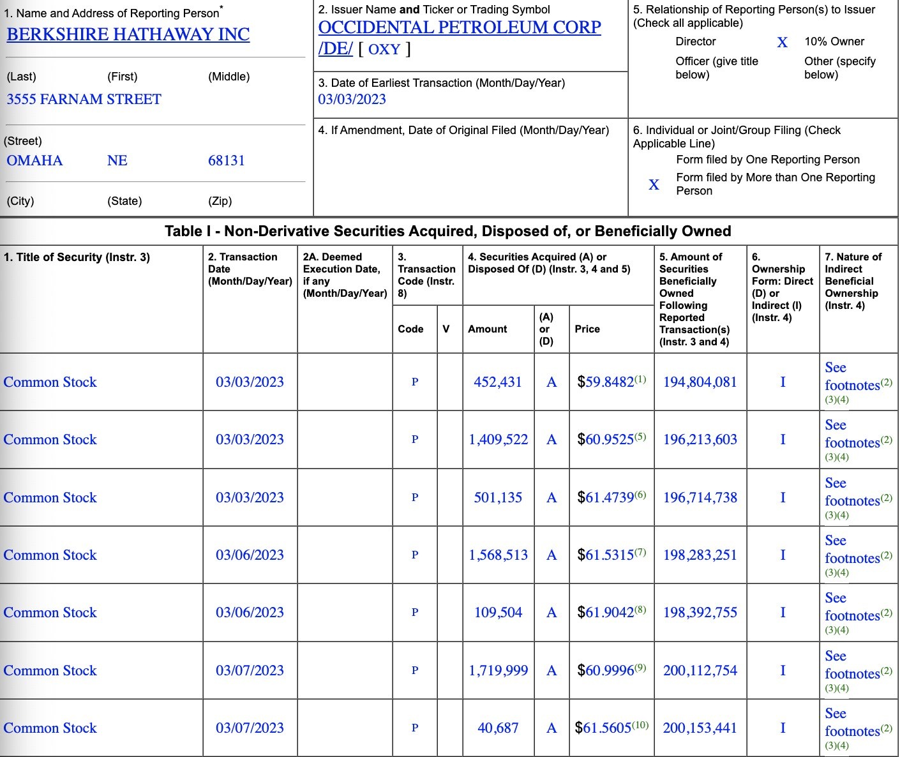Open footnote (8) beside price $61.9042
Screen dimensions: 900x757
(x=640, y=610)
